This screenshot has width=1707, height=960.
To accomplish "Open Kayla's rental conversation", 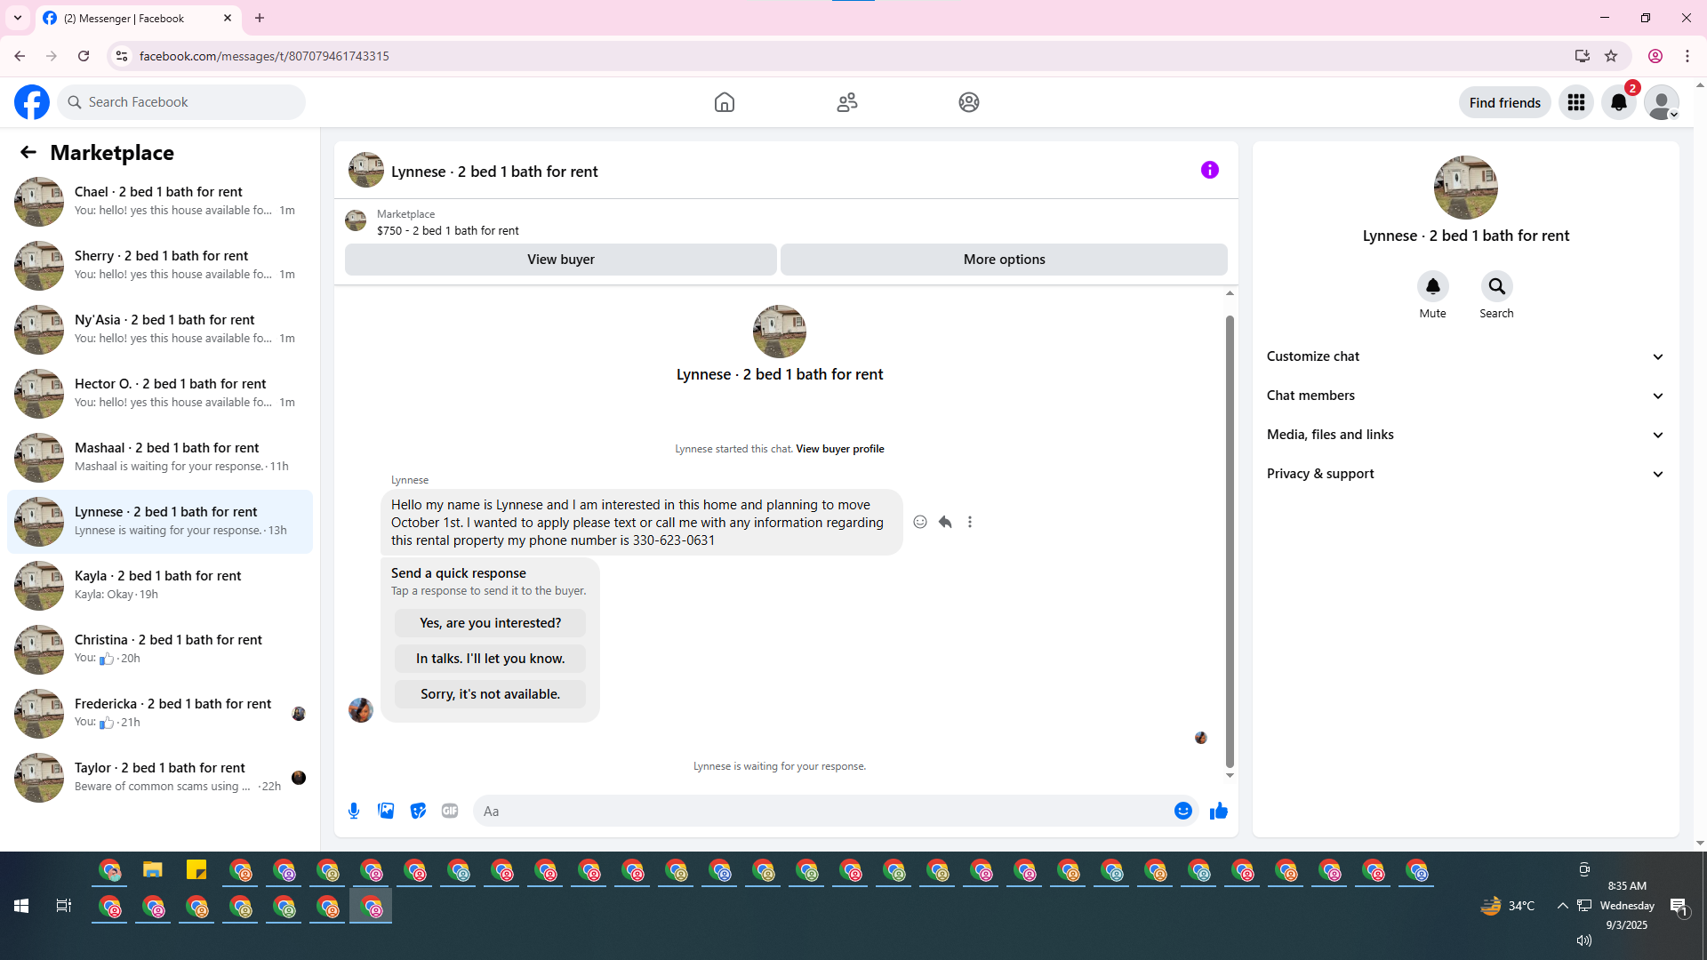I will 160,586.
